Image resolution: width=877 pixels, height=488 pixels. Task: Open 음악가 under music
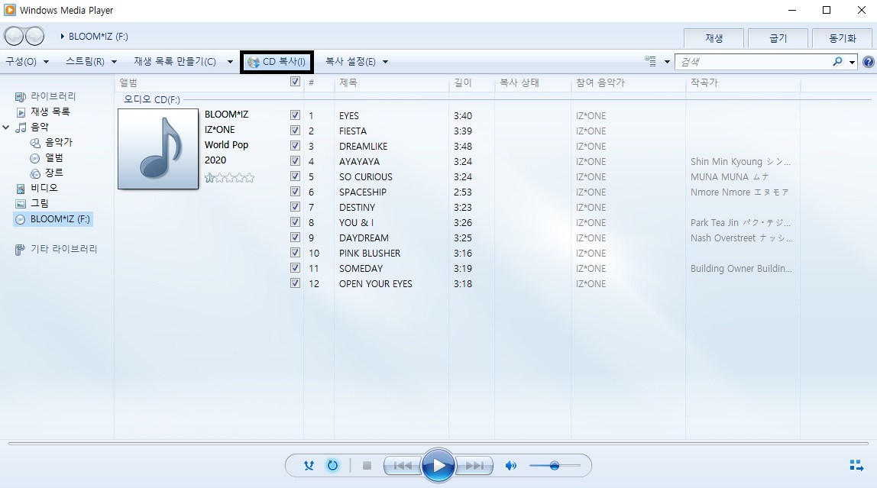pos(59,143)
